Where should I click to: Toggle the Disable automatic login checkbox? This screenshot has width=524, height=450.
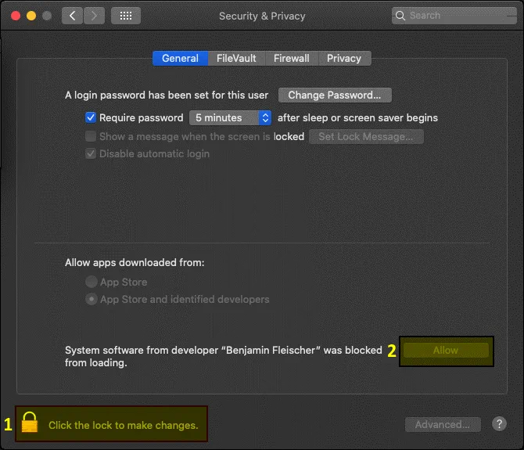tap(91, 154)
